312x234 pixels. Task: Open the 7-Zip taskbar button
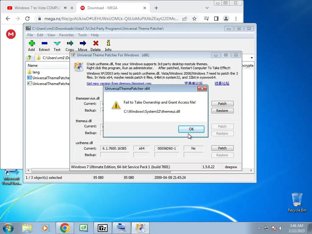point(103,228)
